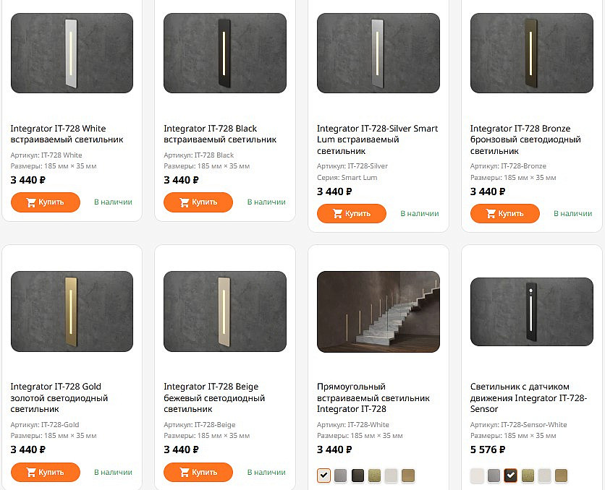Click cart icon on IT-728 Gold Buy button
The image size is (605, 490).
[31, 472]
